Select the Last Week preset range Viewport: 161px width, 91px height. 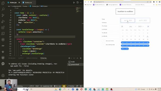104,29
